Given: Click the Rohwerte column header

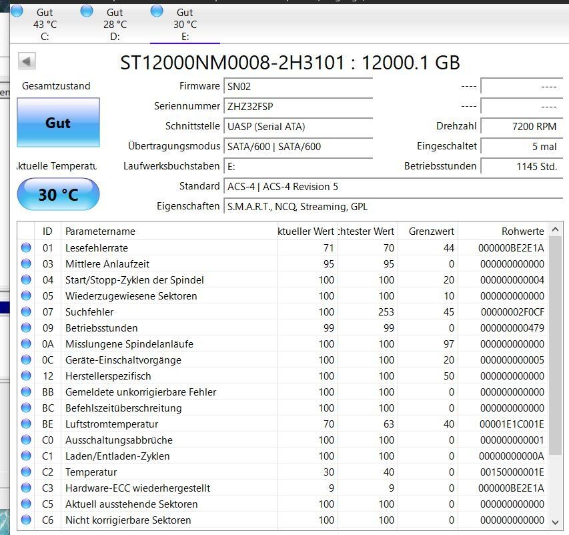Looking at the screenshot, I should [x=503, y=231].
